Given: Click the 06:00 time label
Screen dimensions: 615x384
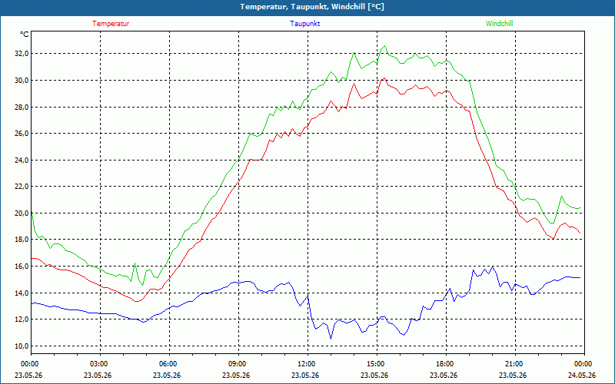Looking at the screenshot, I should point(169,364).
